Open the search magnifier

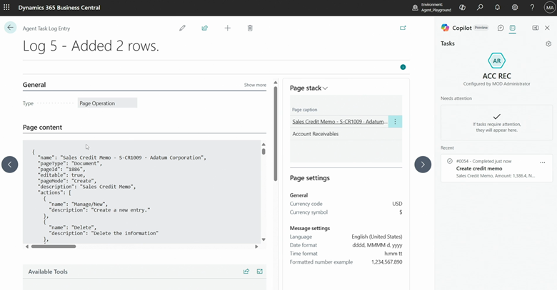coord(480,7)
